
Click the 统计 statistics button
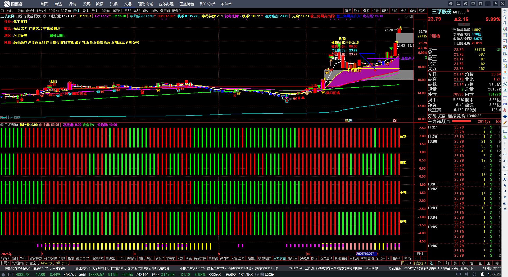375,11
